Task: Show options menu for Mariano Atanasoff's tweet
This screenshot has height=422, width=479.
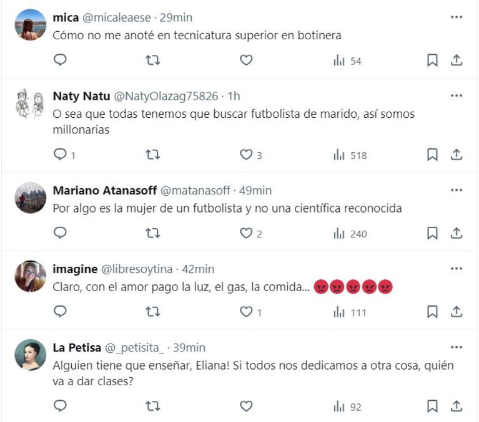Action: (x=457, y=190)
